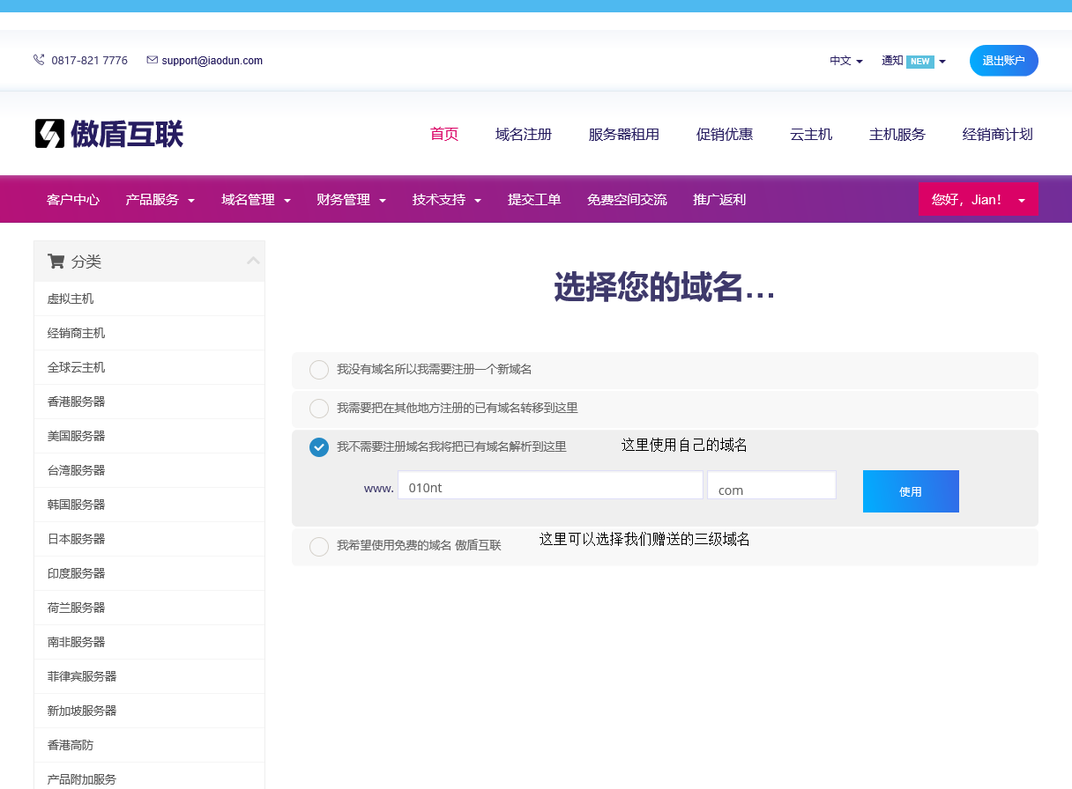
Task: Click the shopping cart icon beside 分类
Action: (x=56, y=262)
